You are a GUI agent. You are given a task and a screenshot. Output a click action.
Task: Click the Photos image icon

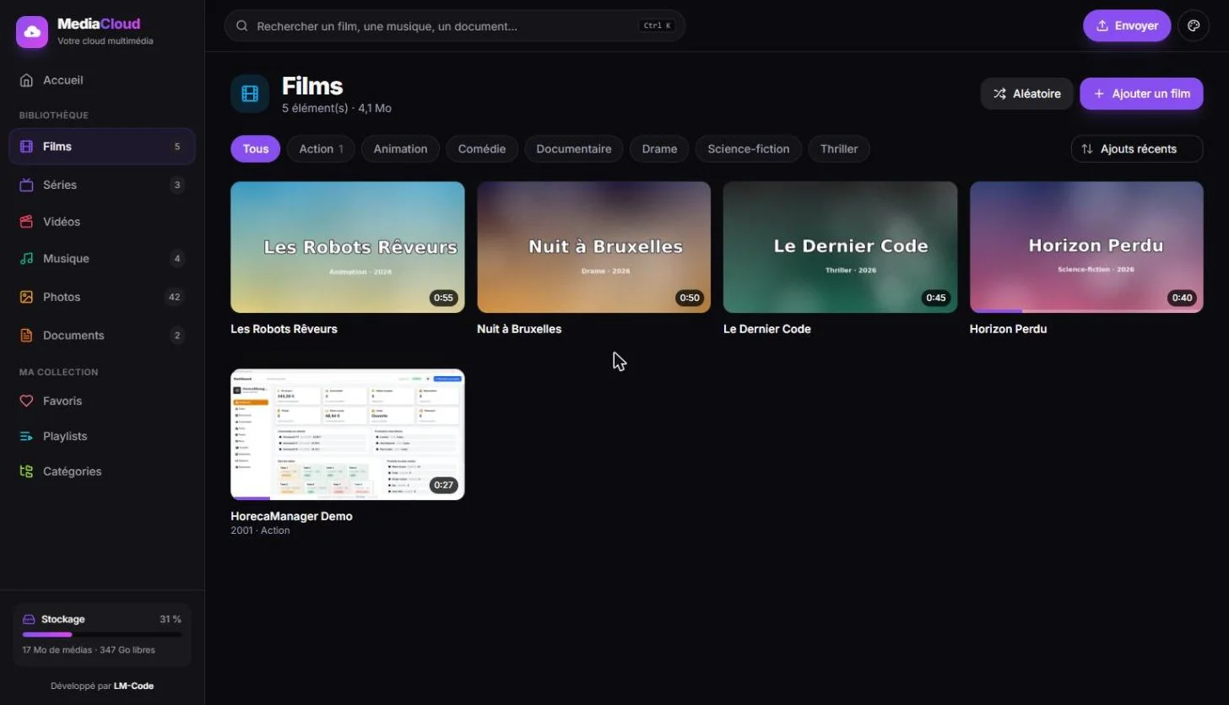pyautogui.click(x=27, y=297)
